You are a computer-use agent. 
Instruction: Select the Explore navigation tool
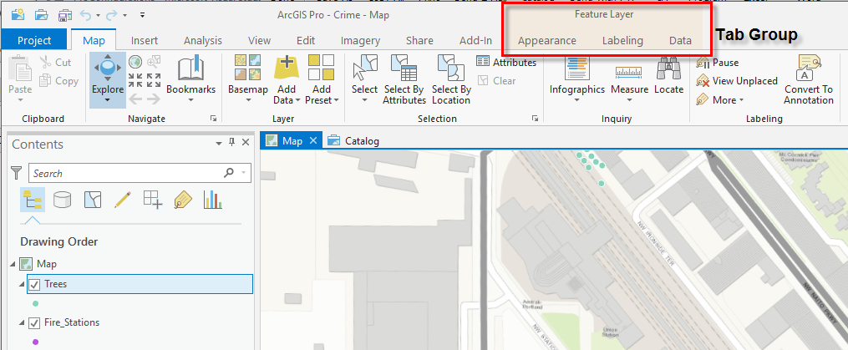[x=108, y=79]
